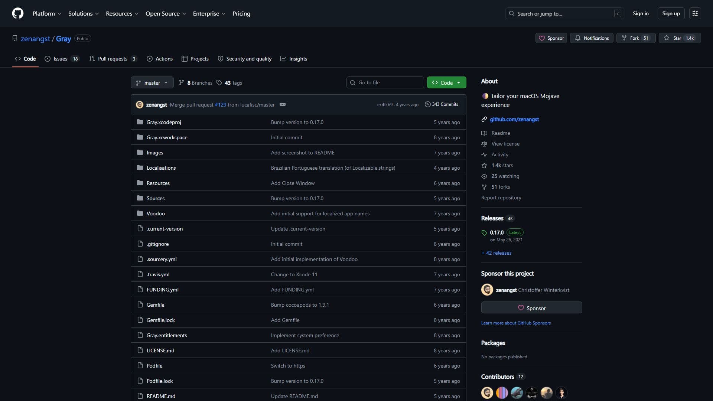Open the striped second contributor avatar
The width and height of the screenshot is (713, 401).
502,392
